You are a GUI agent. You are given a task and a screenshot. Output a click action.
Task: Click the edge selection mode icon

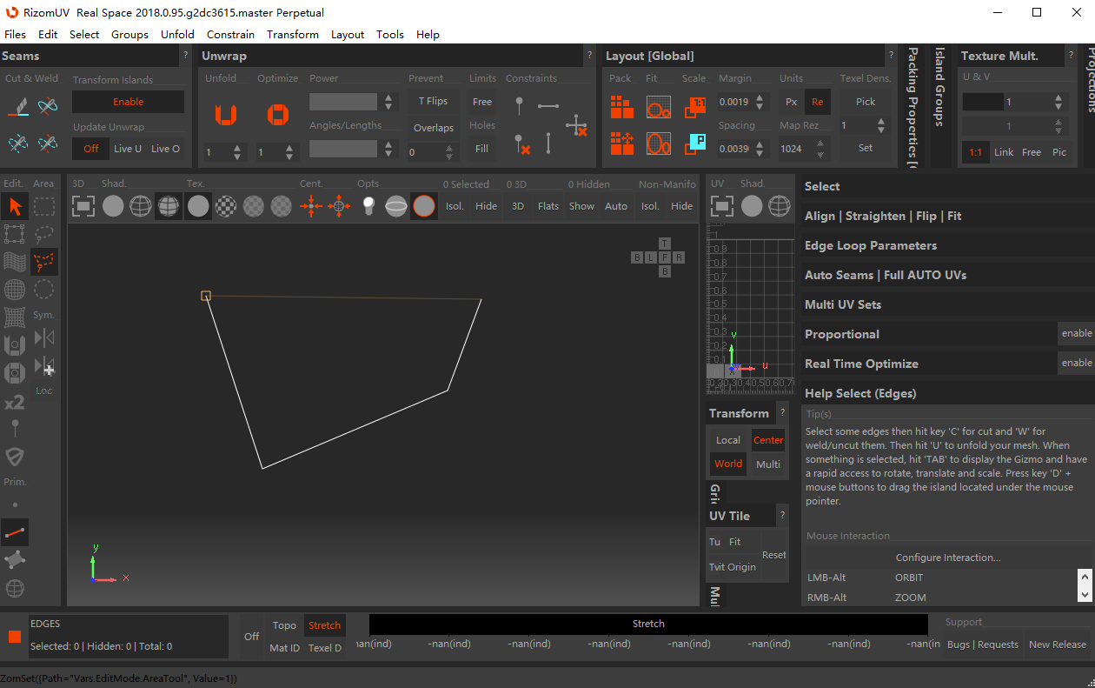click(x=15, y=531)
